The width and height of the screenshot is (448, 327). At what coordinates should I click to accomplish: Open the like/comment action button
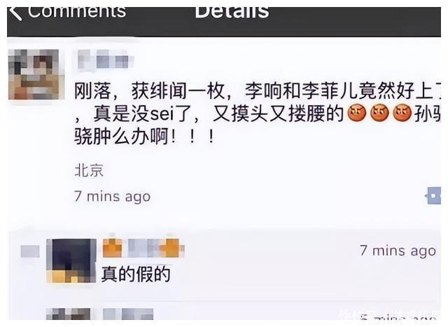click(x=433, y=196)
